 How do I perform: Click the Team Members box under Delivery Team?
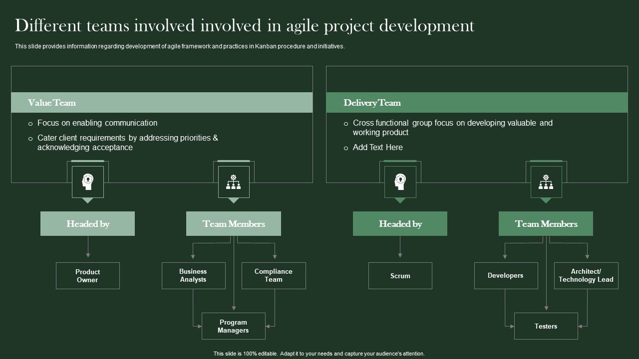tap(546, 224)
